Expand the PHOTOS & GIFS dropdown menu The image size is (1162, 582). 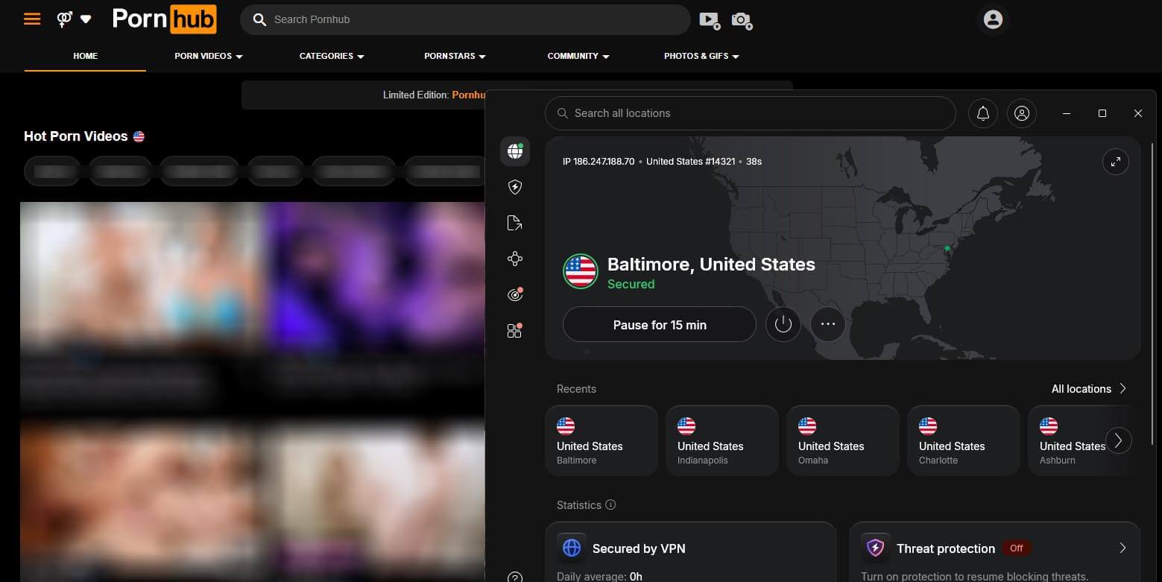click(x=701, y=56)
